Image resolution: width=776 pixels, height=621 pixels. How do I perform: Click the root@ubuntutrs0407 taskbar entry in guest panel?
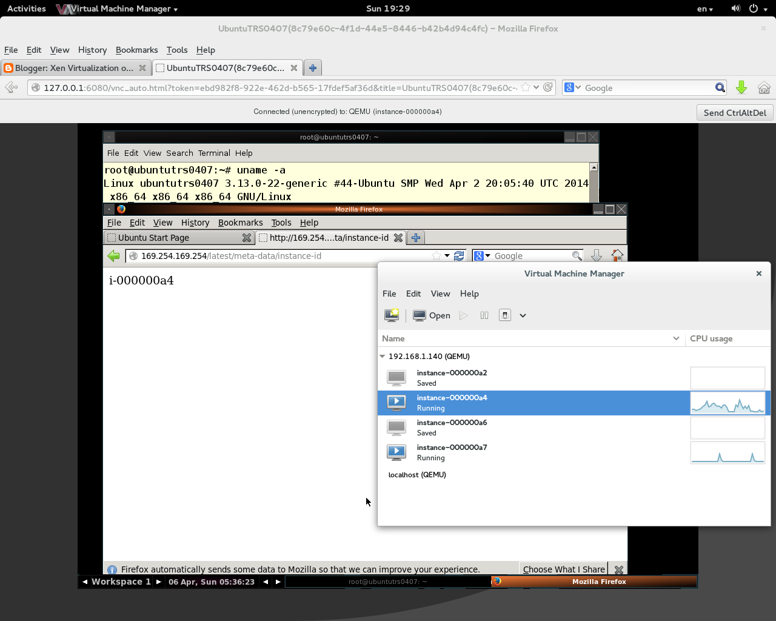tap(387, 582)
